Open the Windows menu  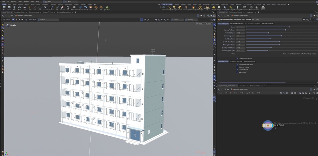click(x=26, y=2)
